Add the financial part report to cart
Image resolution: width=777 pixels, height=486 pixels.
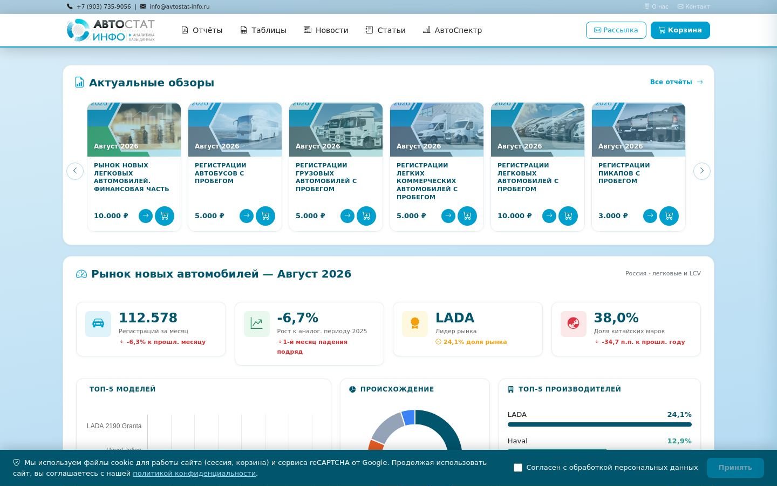point(165,216)
